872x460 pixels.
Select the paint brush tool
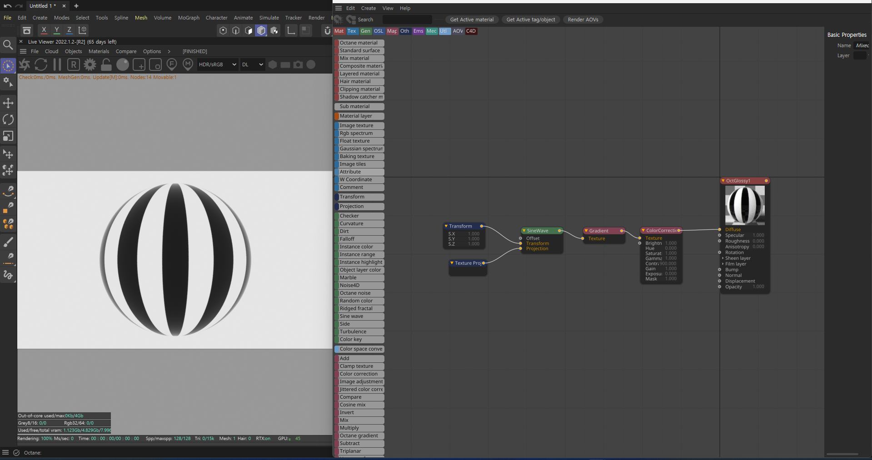[x=8, y=242]
